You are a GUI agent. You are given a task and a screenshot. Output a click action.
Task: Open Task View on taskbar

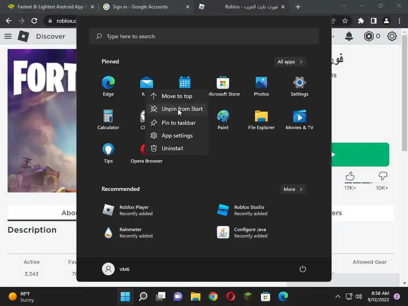pos(161,296)
